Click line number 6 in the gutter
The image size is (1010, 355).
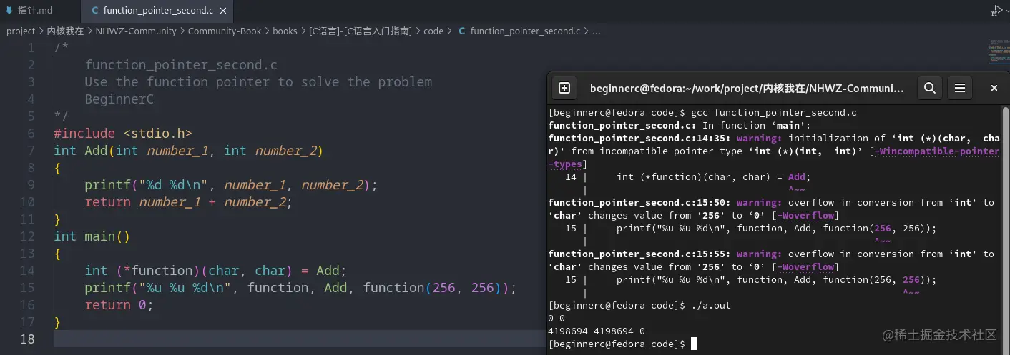pos(31,134)
